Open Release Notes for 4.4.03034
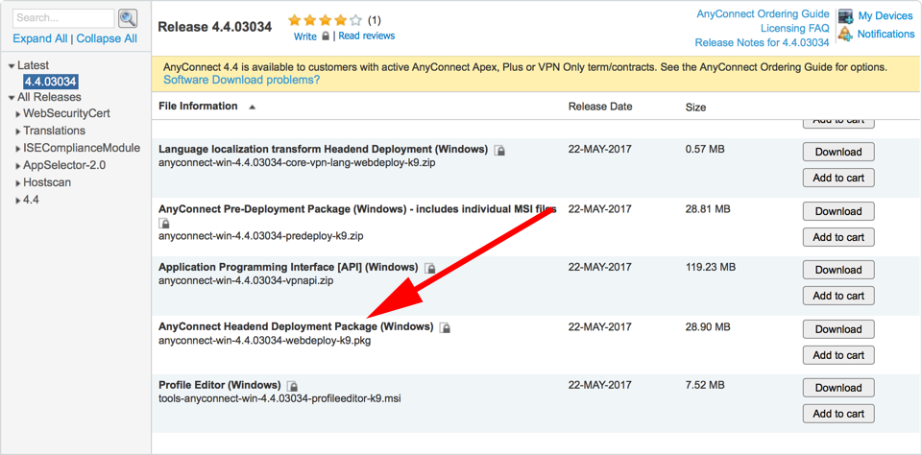The image size is (922, 455). [x=762, y=42]
